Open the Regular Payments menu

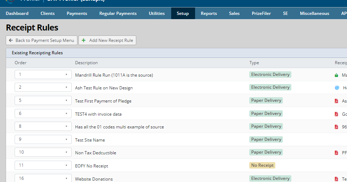coord(118,13)
